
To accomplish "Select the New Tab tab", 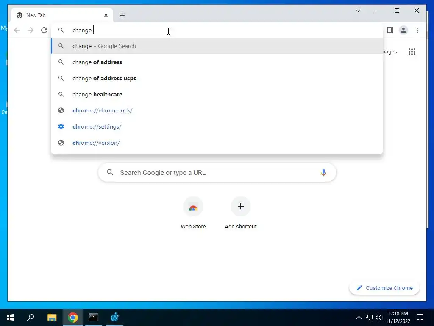I will pyautogui.click(x=62, y=15).
